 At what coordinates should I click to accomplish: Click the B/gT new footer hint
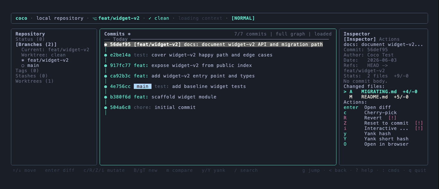coord(146,170)
